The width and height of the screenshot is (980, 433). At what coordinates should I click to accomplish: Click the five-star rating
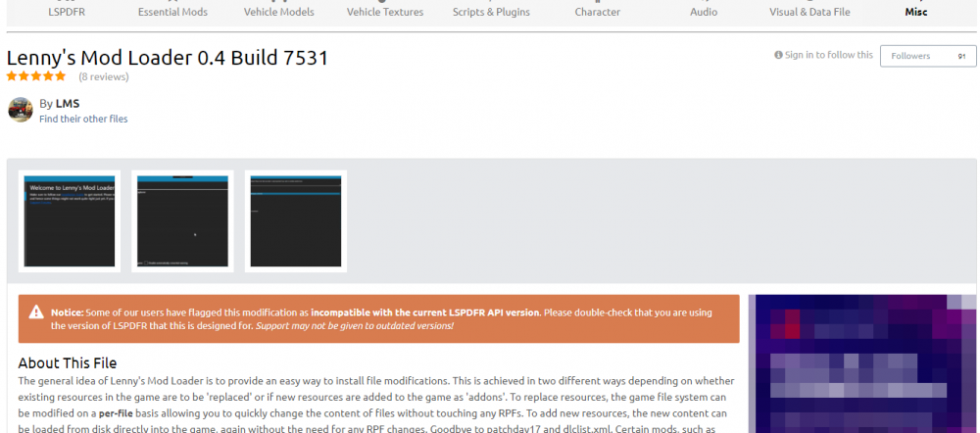click(x=36, y=76)
